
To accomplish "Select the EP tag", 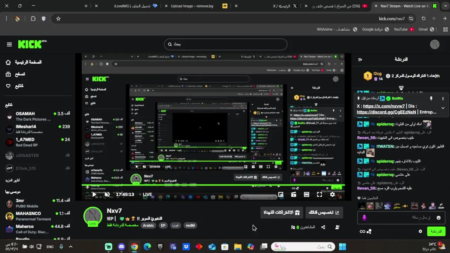I will pyautogui.click(x=163, y=226).
